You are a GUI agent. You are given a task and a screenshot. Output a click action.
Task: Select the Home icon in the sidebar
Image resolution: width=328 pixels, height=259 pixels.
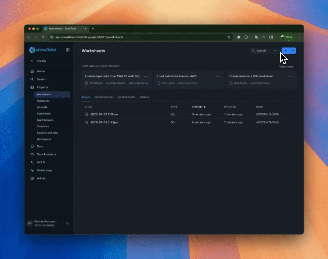(x=32, y=71)
